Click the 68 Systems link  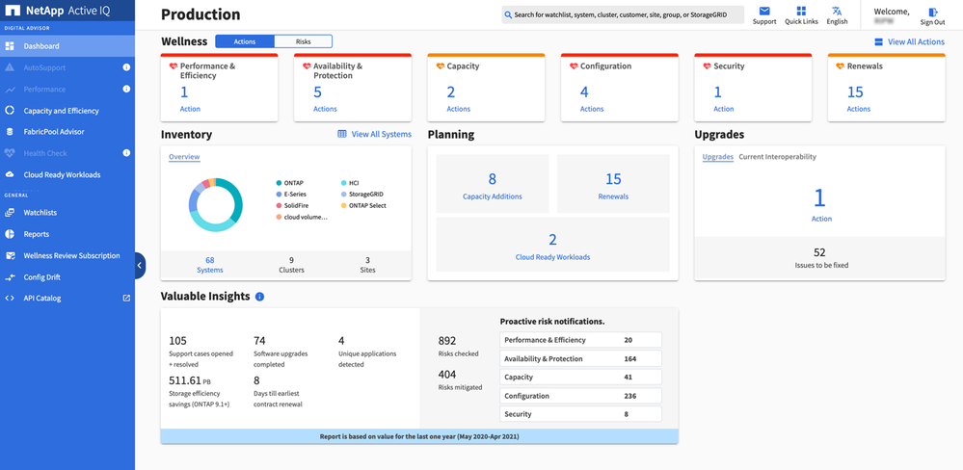pyautogui.click(x=210, y=265)
